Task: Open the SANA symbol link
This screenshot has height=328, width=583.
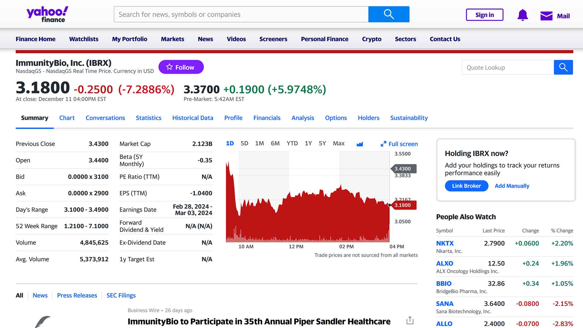Action: 445,303
